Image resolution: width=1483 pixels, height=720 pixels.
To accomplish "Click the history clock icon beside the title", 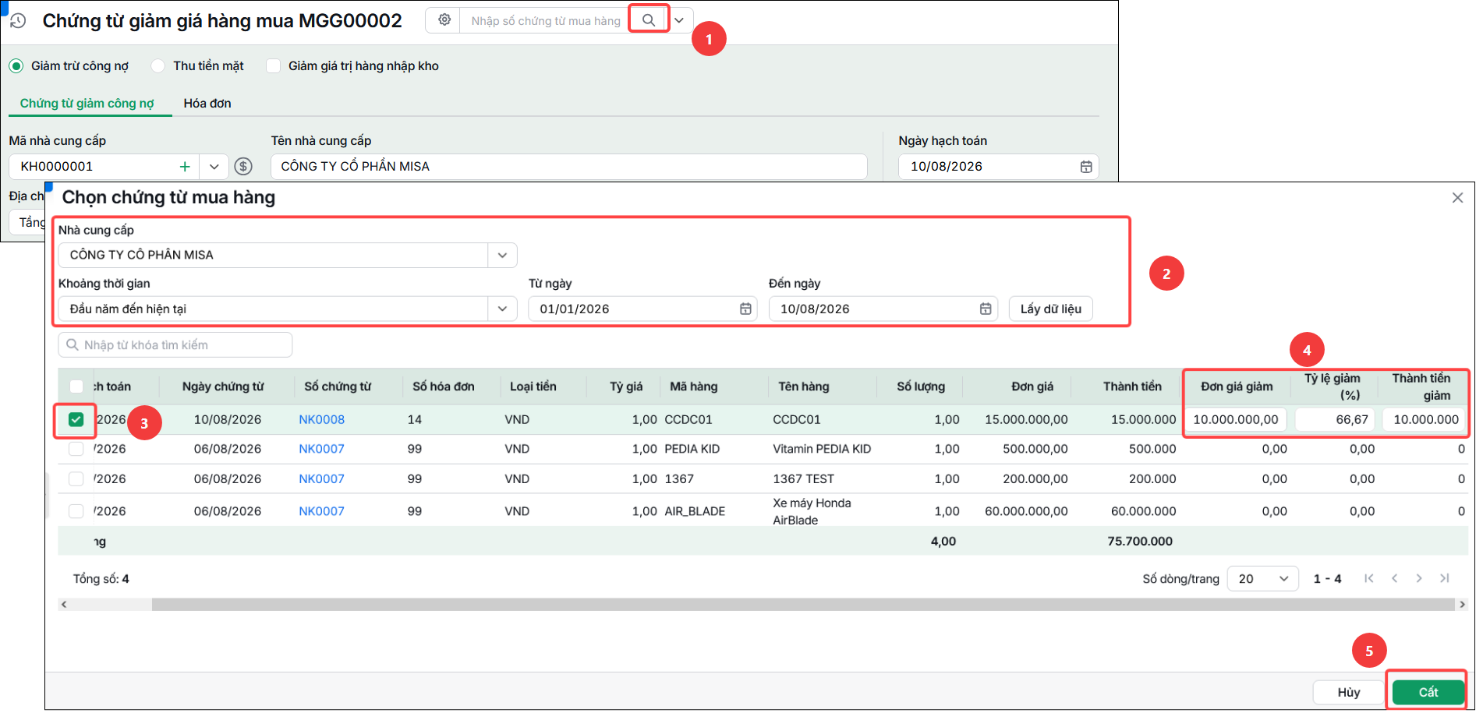I will coord(18,21).
